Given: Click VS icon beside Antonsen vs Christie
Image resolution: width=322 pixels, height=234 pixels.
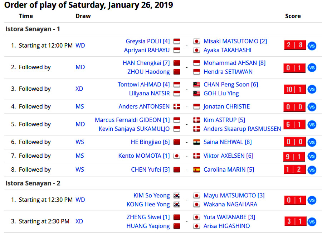Looking at the screenshot, I should tap(312, 106).
